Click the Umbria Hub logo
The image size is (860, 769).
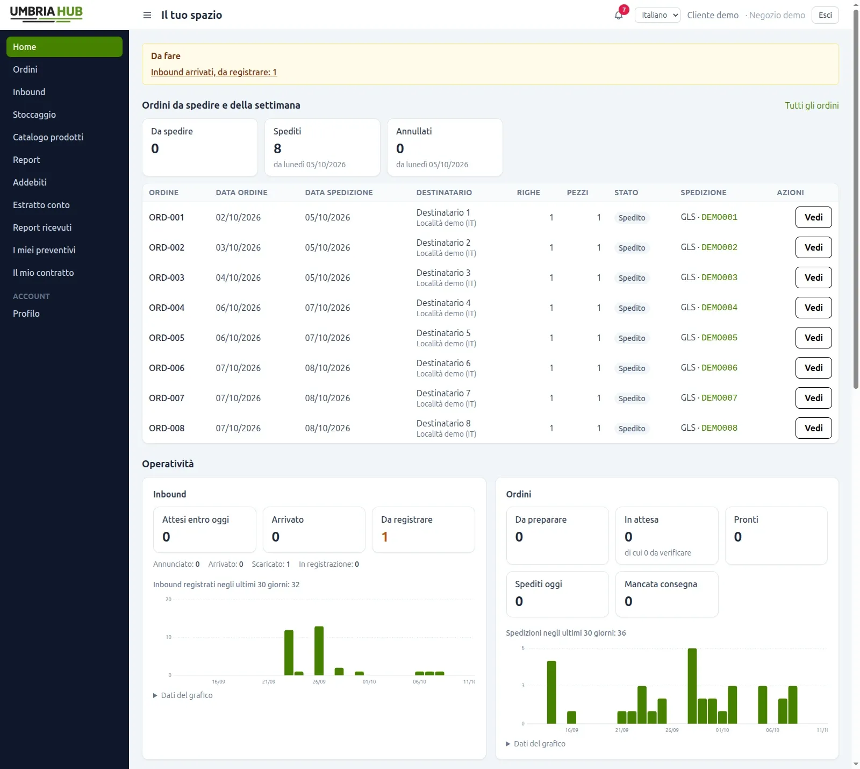[46, 14]
